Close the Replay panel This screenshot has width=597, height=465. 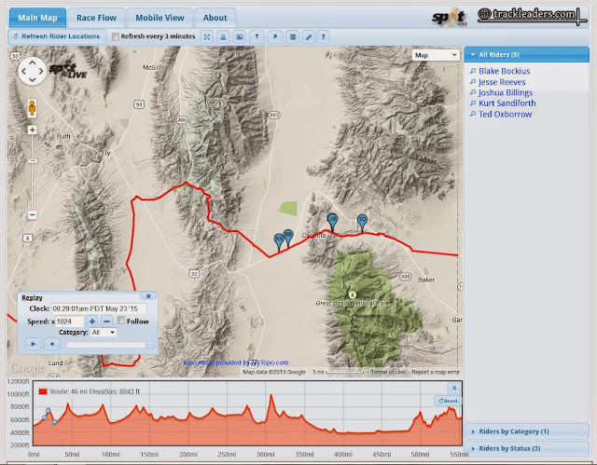pos(148,296)
